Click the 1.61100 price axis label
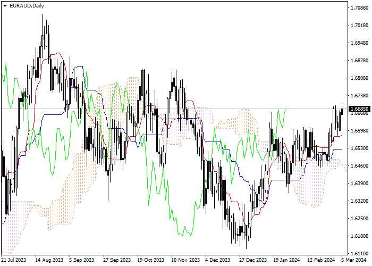 tap(359, 254)
